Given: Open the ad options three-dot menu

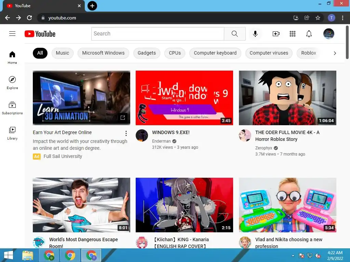Looking at the screenshot, I should click(x=126, y=133).
